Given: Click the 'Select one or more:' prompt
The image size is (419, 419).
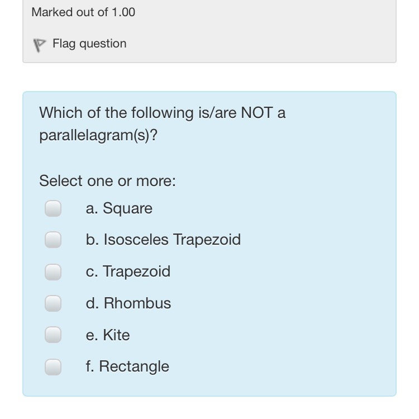Looking at the screenshot, I should point(107,181).
